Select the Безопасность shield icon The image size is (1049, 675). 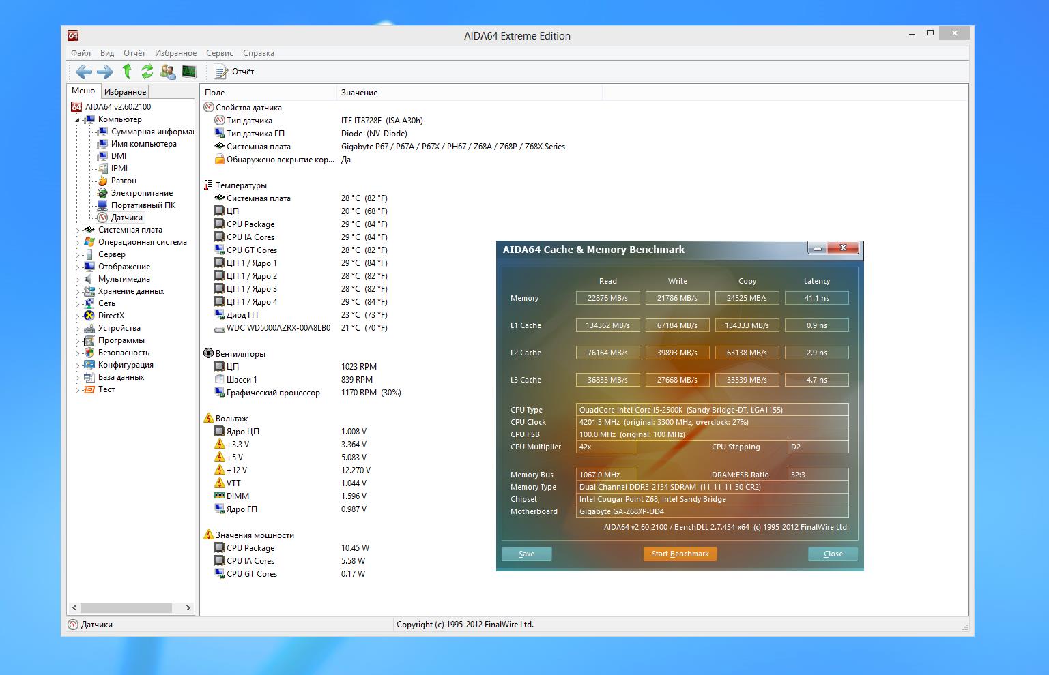pos(89,352)
